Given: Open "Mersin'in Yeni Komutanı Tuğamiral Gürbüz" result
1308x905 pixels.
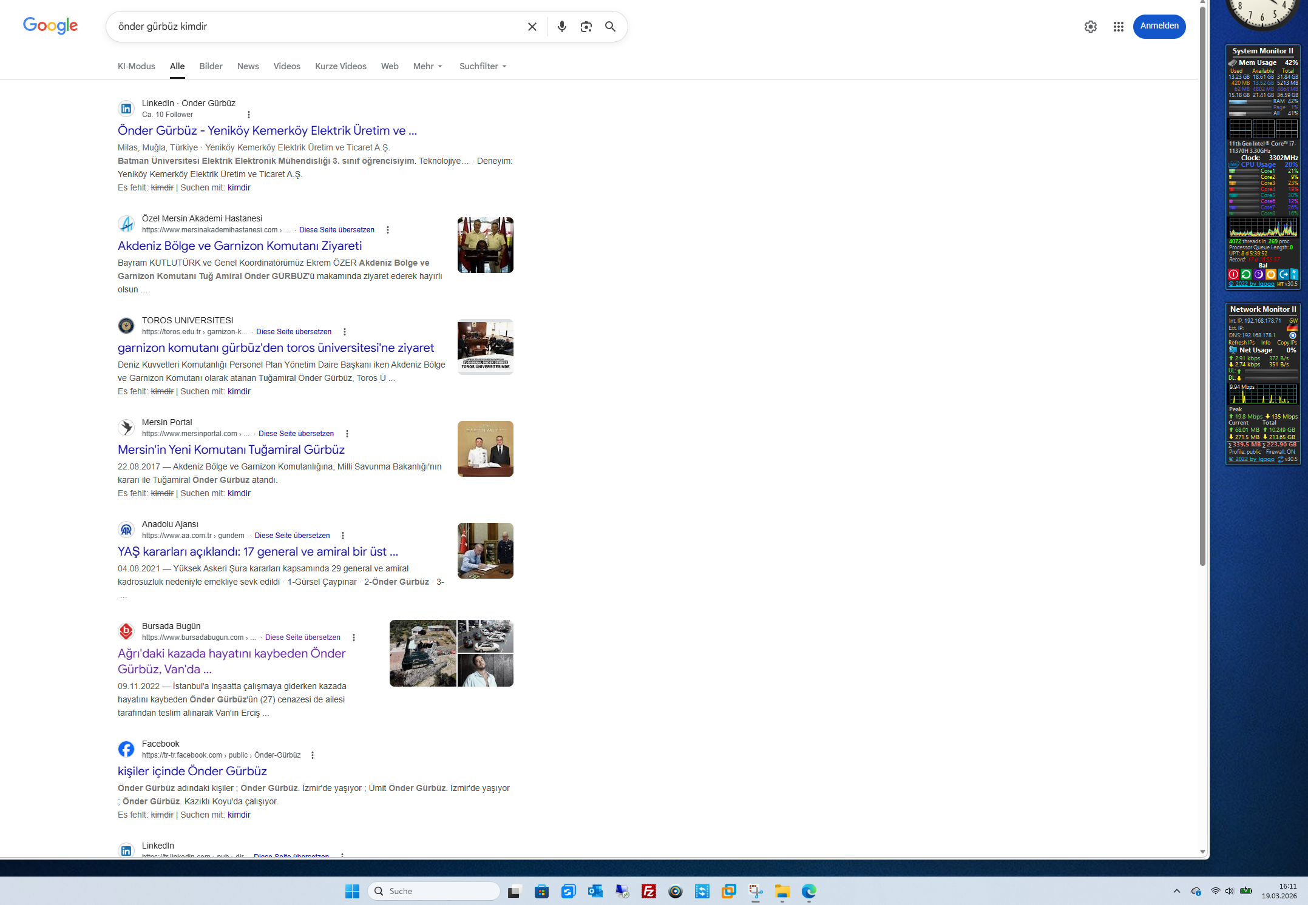Looking at the screenshot, I should [231, 449].
